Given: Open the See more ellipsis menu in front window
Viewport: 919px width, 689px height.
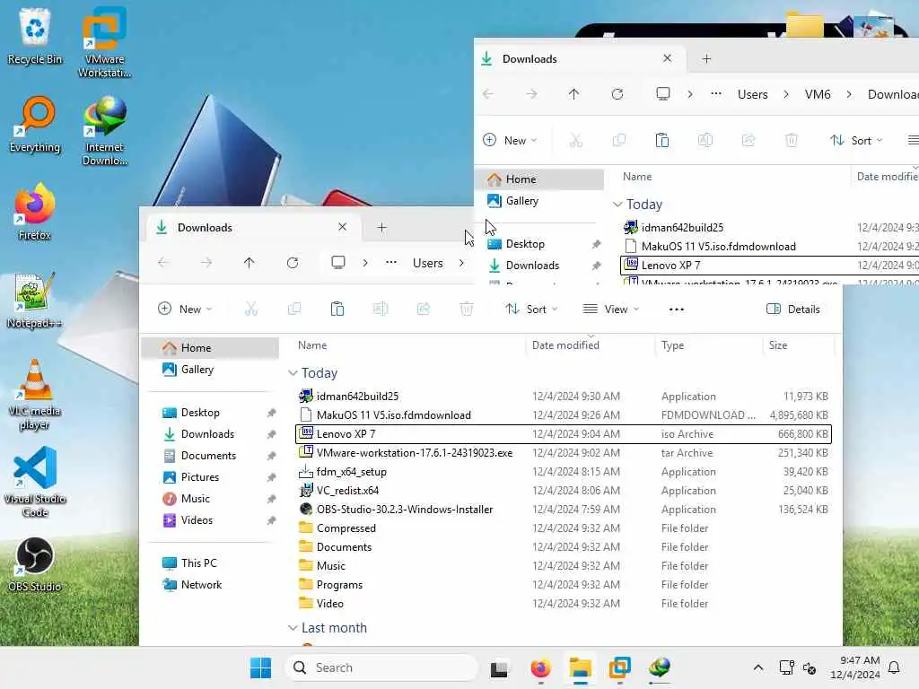Looking at the screenshot, I should point(677,309).
